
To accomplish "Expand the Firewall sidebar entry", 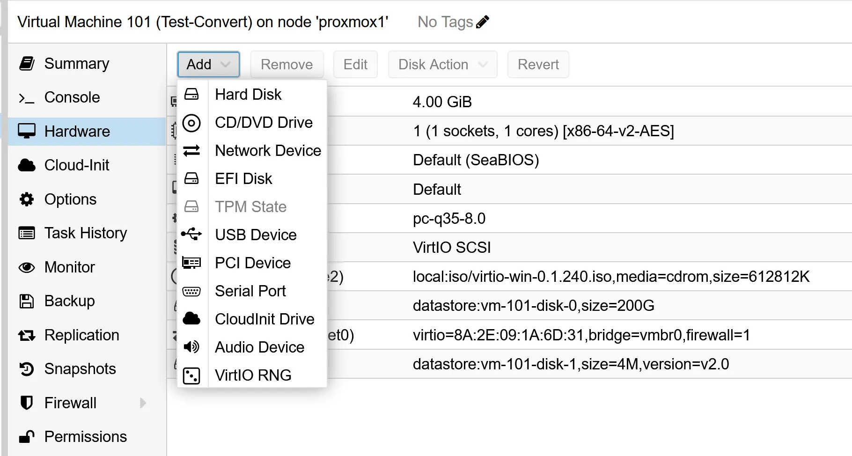I will click(143, 403).
